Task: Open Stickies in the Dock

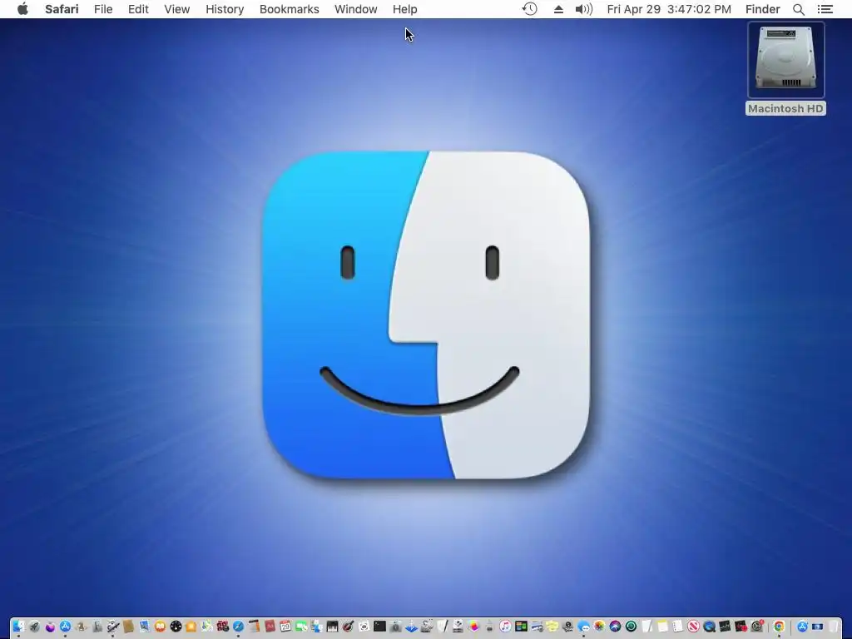Action: tap(552, 627)
